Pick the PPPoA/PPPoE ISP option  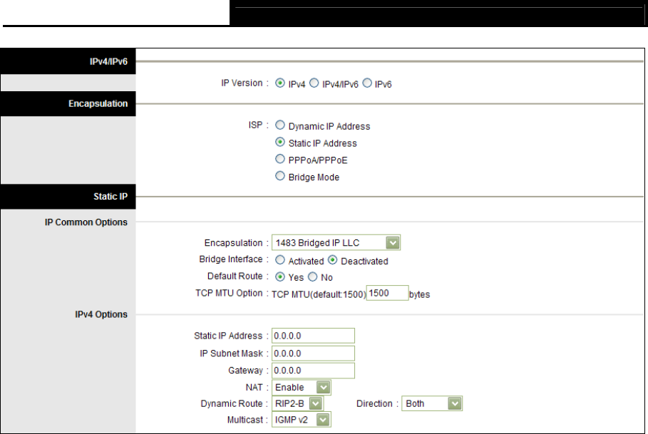[280, 159]
